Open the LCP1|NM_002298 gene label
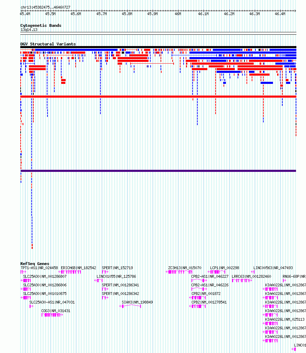Screen dimensions: 306x353 click(x=225, y=268)
